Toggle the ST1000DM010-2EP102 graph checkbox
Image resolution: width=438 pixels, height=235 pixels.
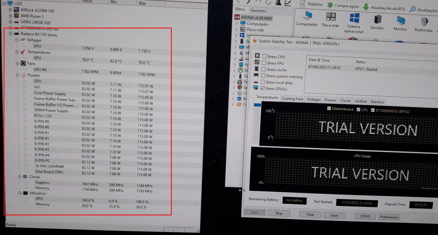(x=373, y=110)
